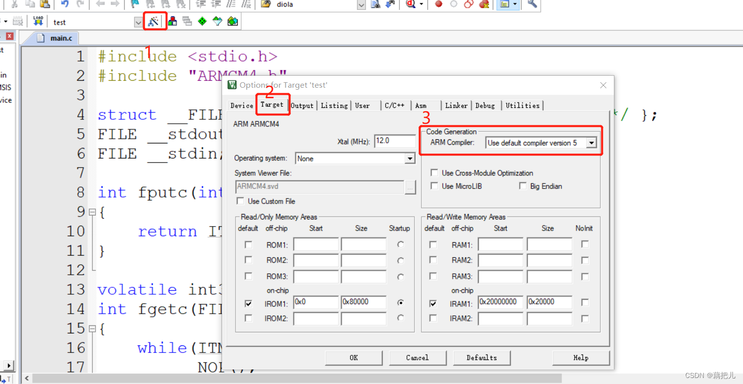Open the ARM Compiler version dropdown
The width and height of the screenshot is (743, 384).
[591, 143]
